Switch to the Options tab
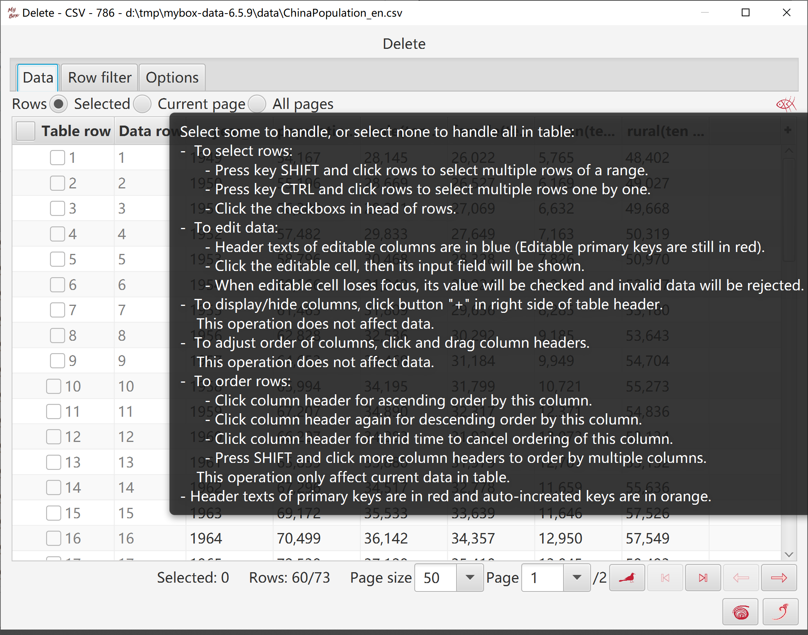The width and height of the screenshot is (808, 635). coord(172,78)
